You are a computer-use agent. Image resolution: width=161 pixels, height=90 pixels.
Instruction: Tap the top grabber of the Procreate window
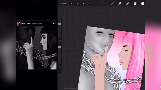tap(101, 1)
